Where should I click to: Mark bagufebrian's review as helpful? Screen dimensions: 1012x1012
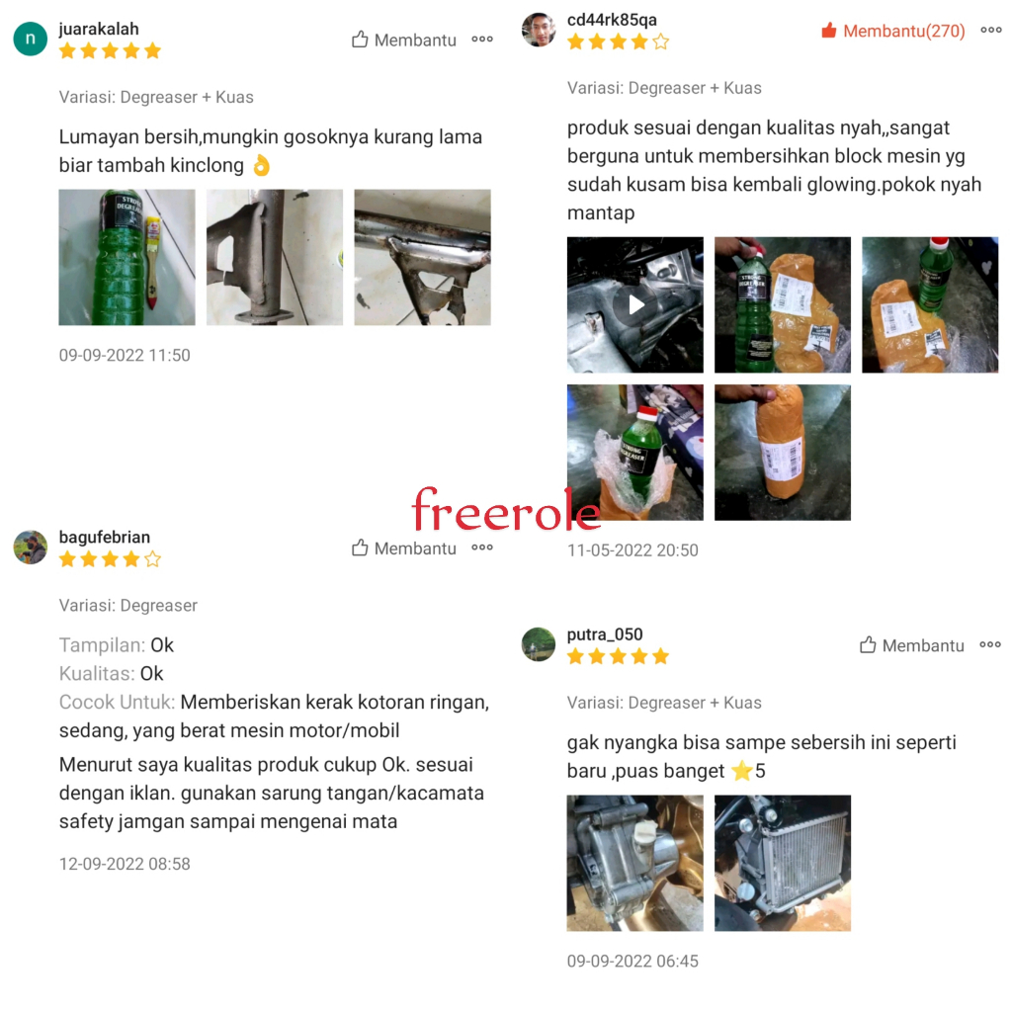(404, 548)
